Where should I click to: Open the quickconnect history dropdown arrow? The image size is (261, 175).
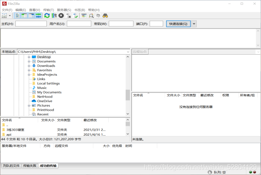point(194,24)
